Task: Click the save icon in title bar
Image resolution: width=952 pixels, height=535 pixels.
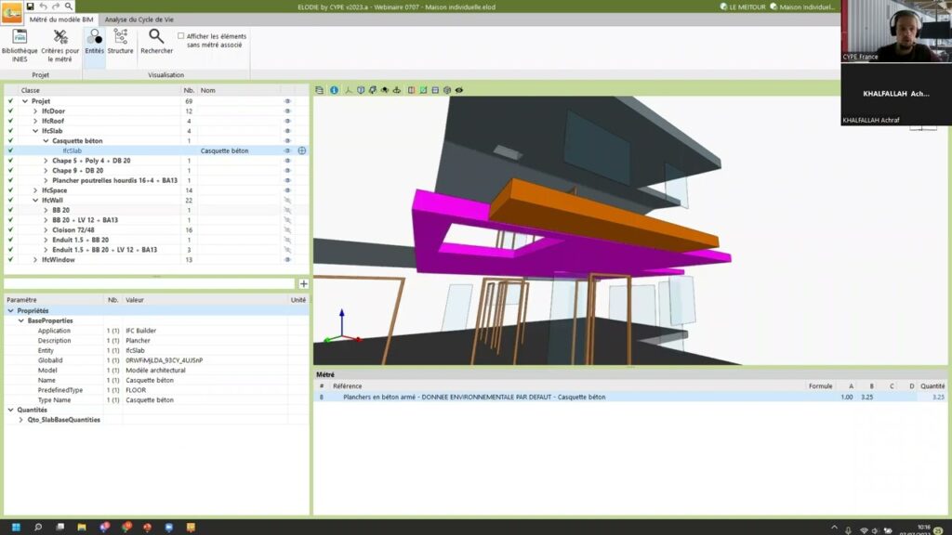Action: click(x=30, y=7)
